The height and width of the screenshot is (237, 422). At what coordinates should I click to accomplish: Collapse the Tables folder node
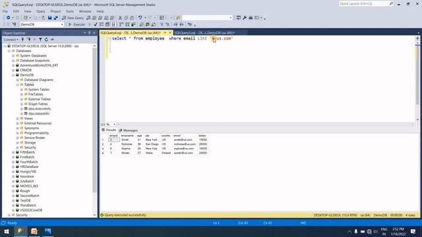tap(18, 85)
